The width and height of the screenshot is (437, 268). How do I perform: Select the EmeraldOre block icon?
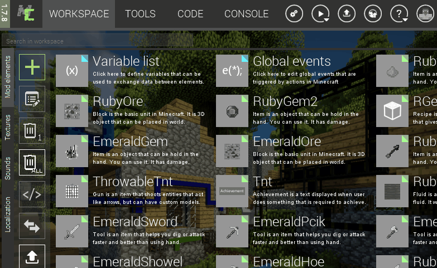point(232,151)
